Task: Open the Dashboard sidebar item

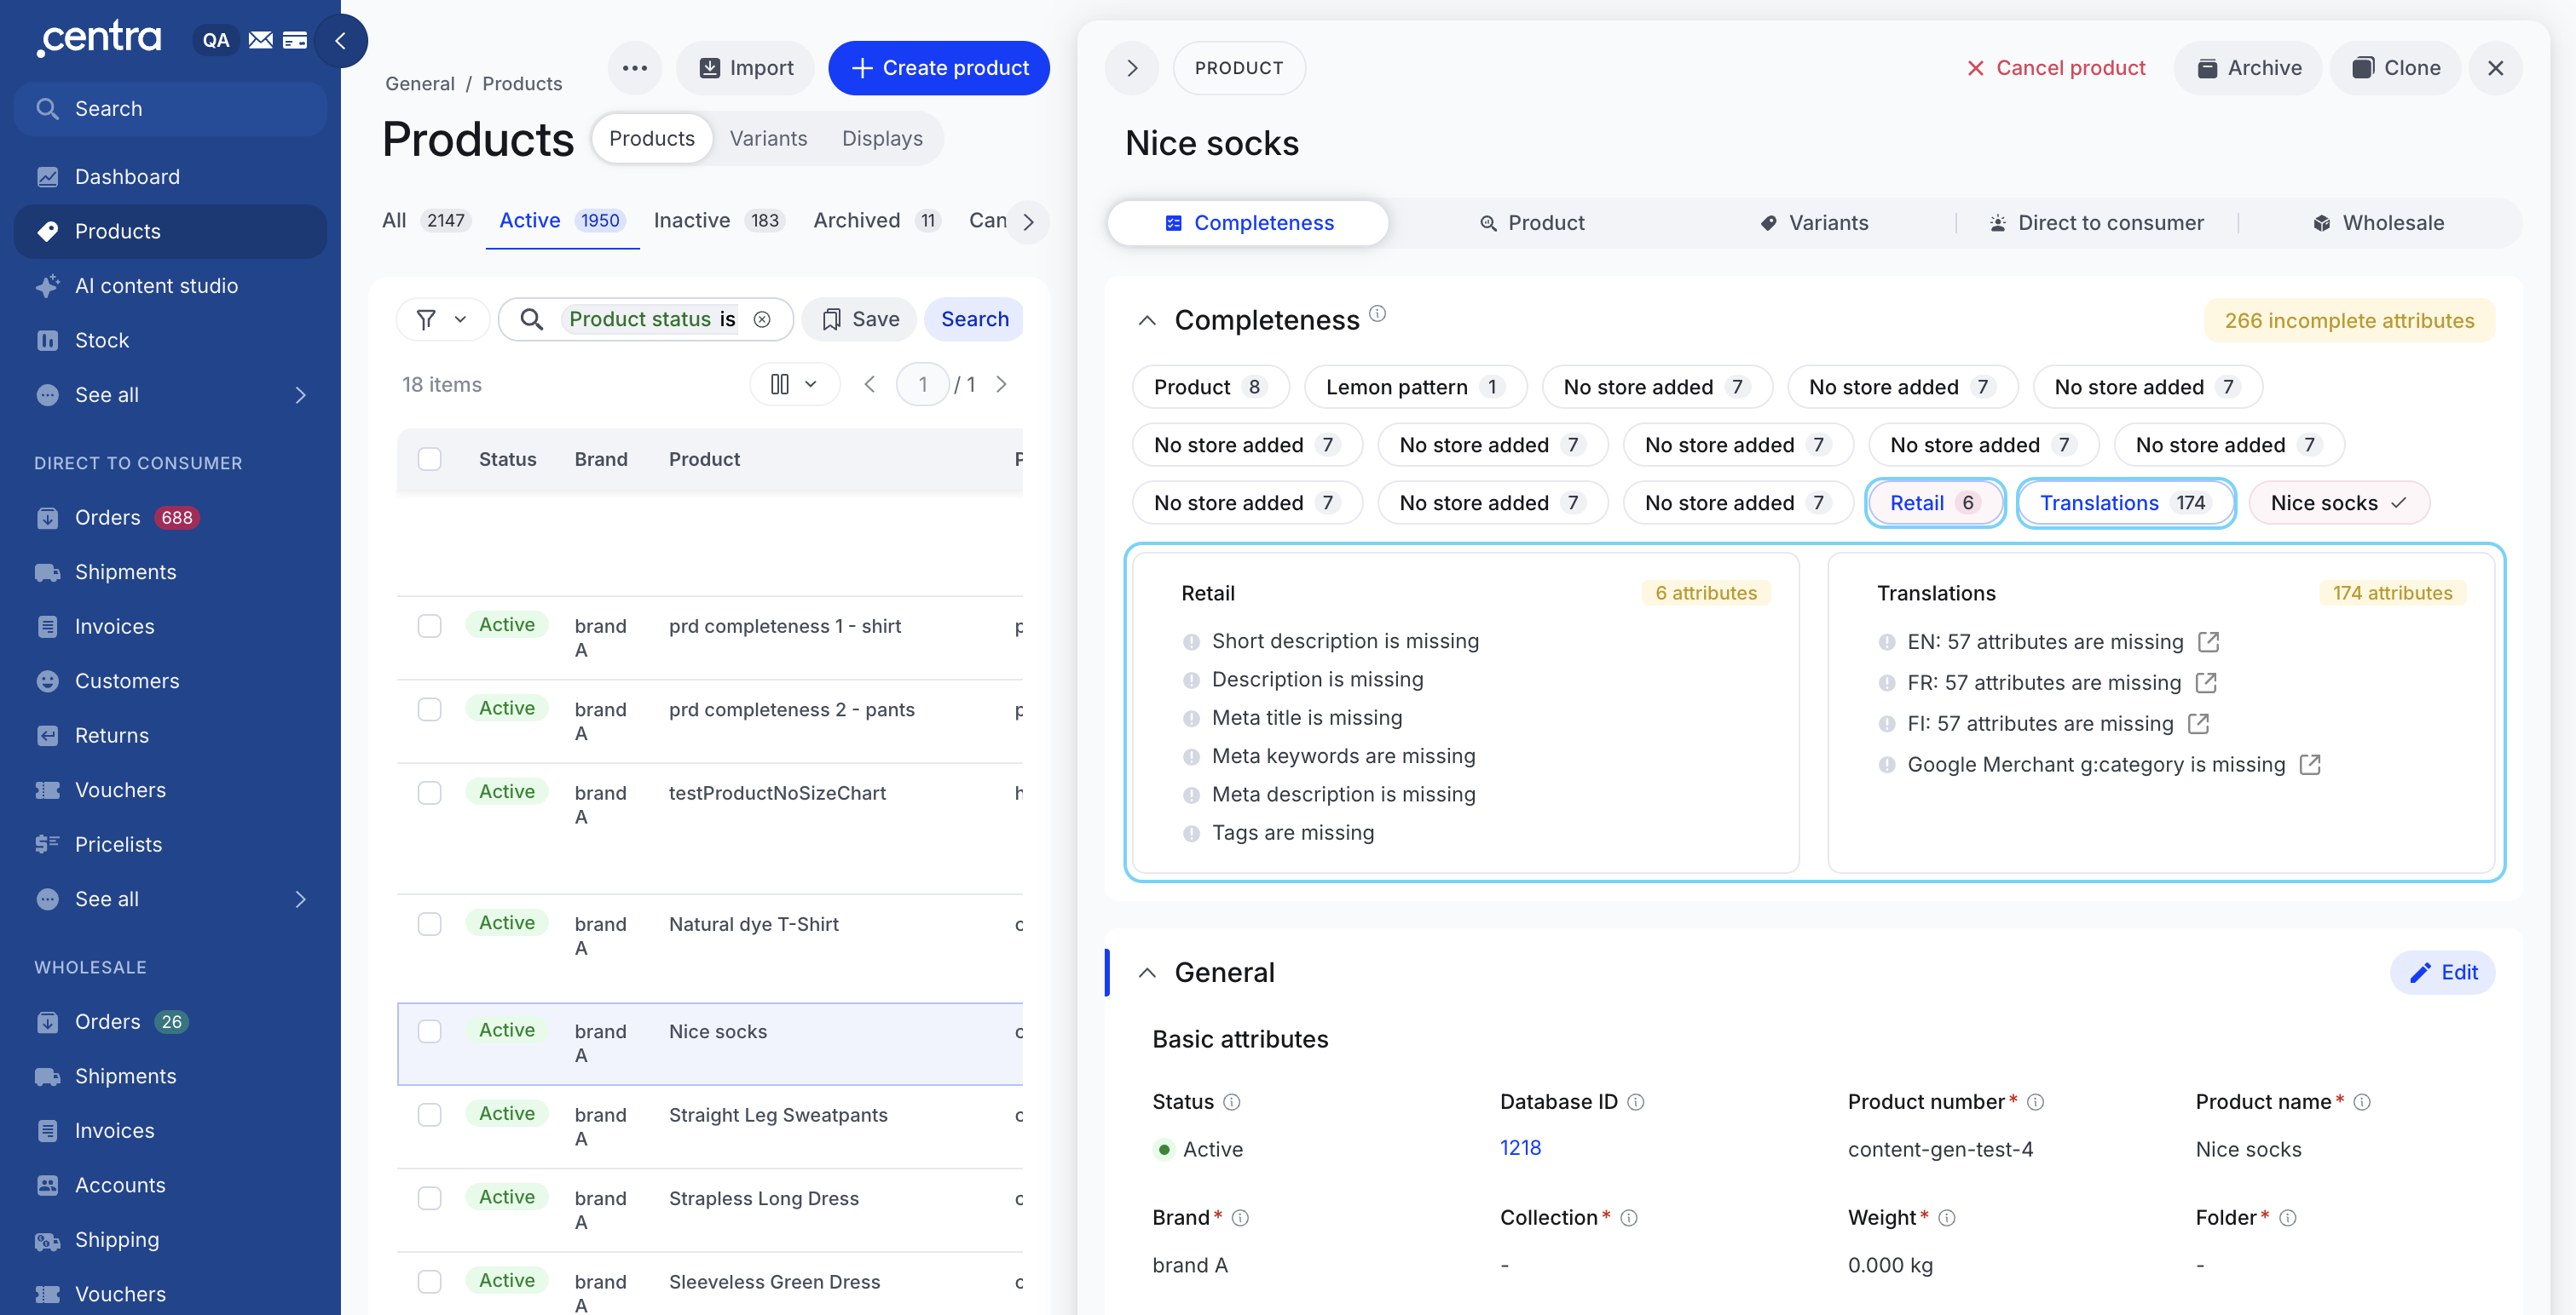Action: [170, 177]
